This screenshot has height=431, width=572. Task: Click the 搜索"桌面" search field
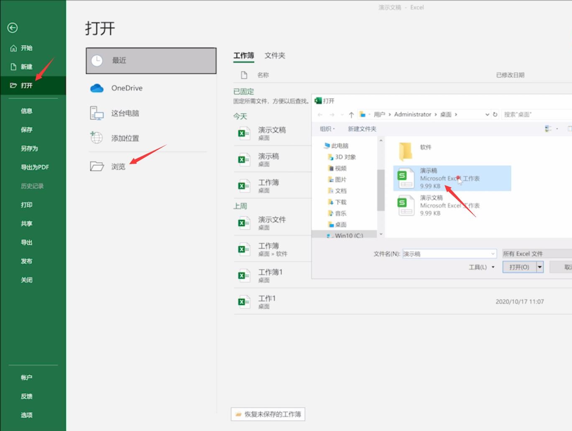(536, 114)
